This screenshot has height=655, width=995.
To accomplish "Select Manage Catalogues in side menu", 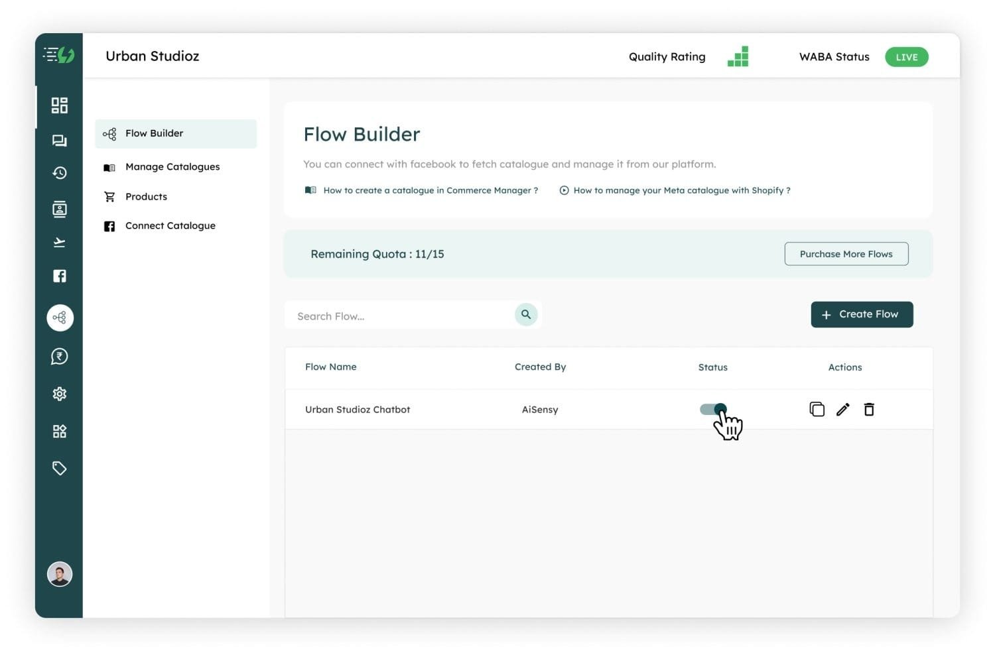I will [x=172, y=167].
